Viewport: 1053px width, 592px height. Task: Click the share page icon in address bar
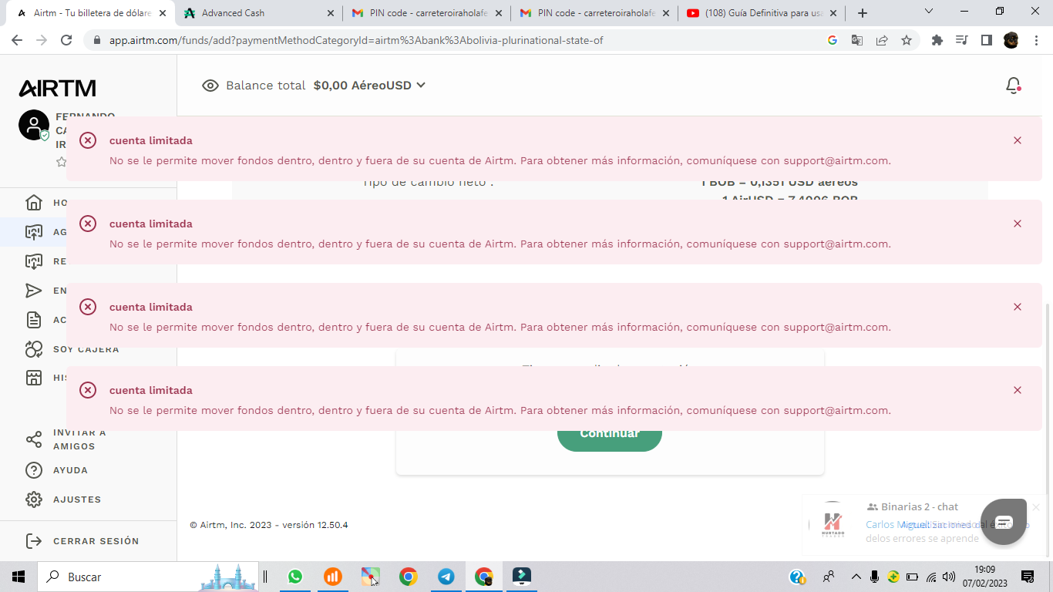click(882, 40)
